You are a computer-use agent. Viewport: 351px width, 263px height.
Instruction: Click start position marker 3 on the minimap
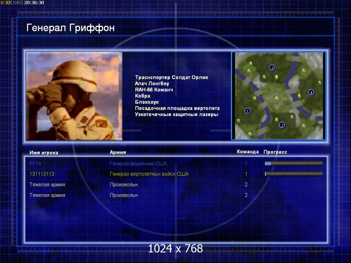(x=272, y=68)
